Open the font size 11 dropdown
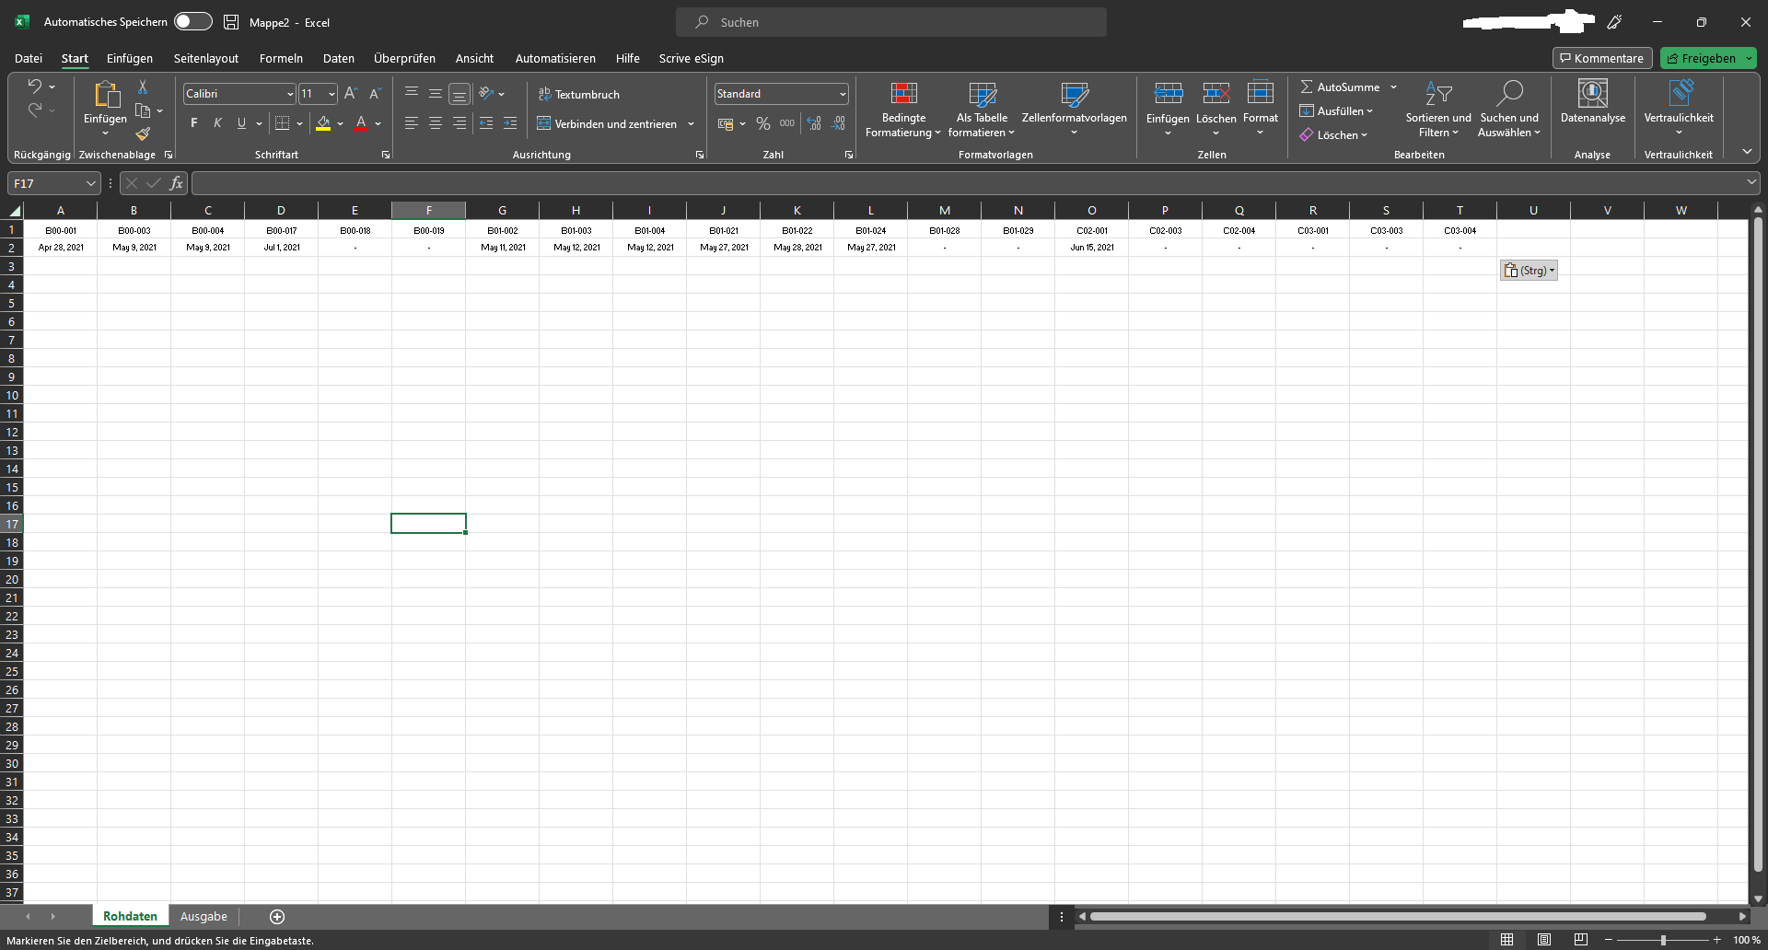The width and height of the screenshot is (1768, 950). tap(331, 94)
